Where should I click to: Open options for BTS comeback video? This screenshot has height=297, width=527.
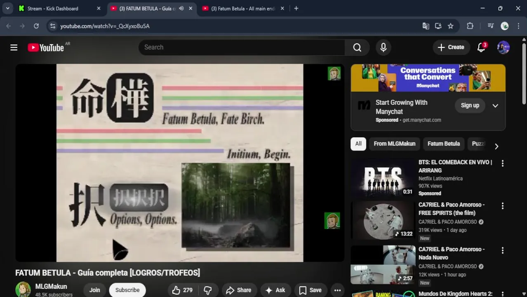(502, 163)
